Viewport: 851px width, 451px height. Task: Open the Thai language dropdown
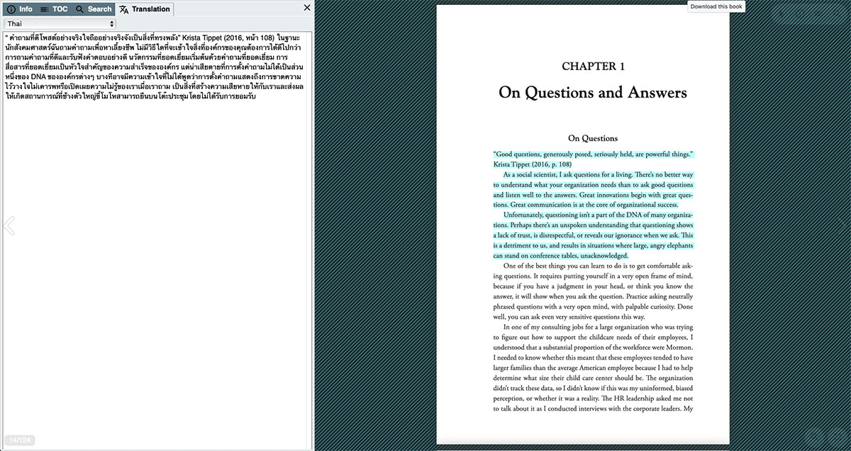point(60,23)
